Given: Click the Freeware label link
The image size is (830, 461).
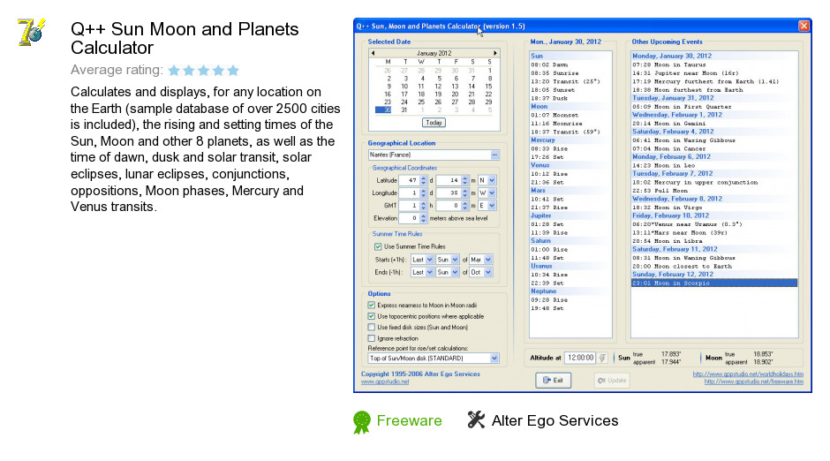Looking at the screenshot, I should click(409, 420).
